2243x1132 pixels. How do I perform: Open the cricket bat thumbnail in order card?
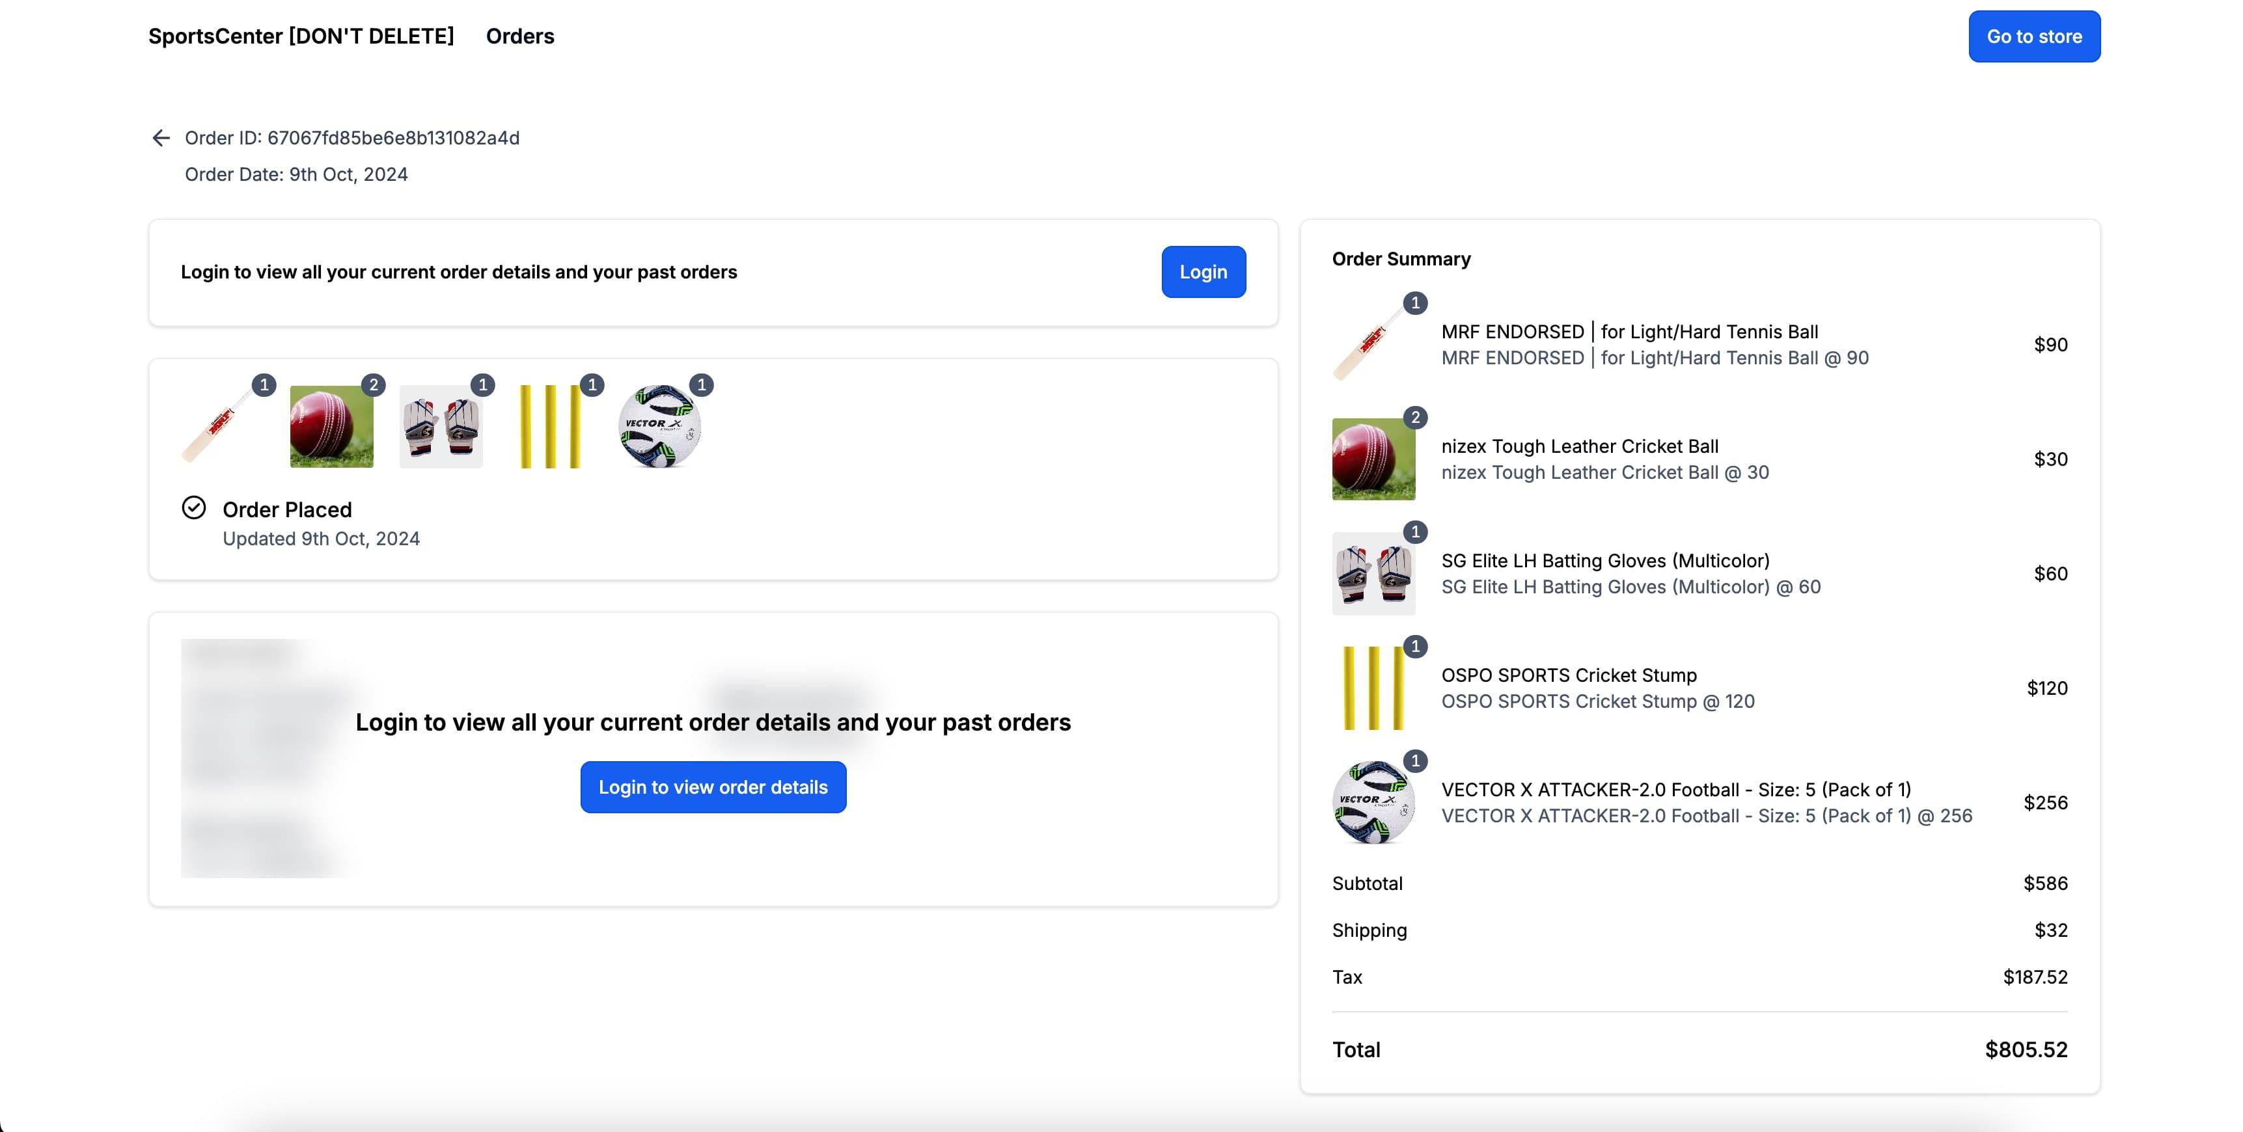click(x=222, y=426)
